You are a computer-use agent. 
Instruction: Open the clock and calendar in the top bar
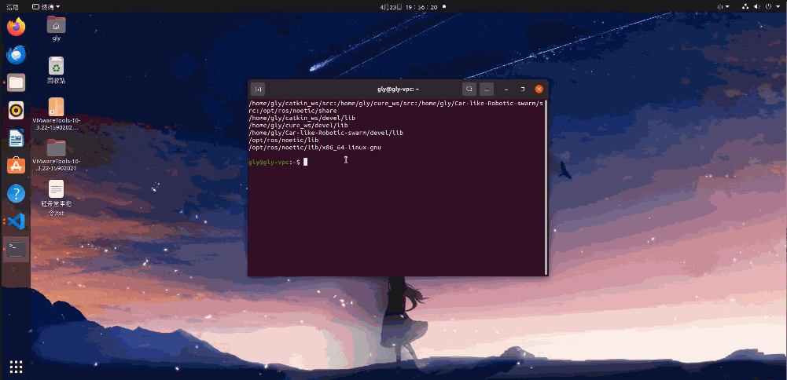click(x=409, y=6)
